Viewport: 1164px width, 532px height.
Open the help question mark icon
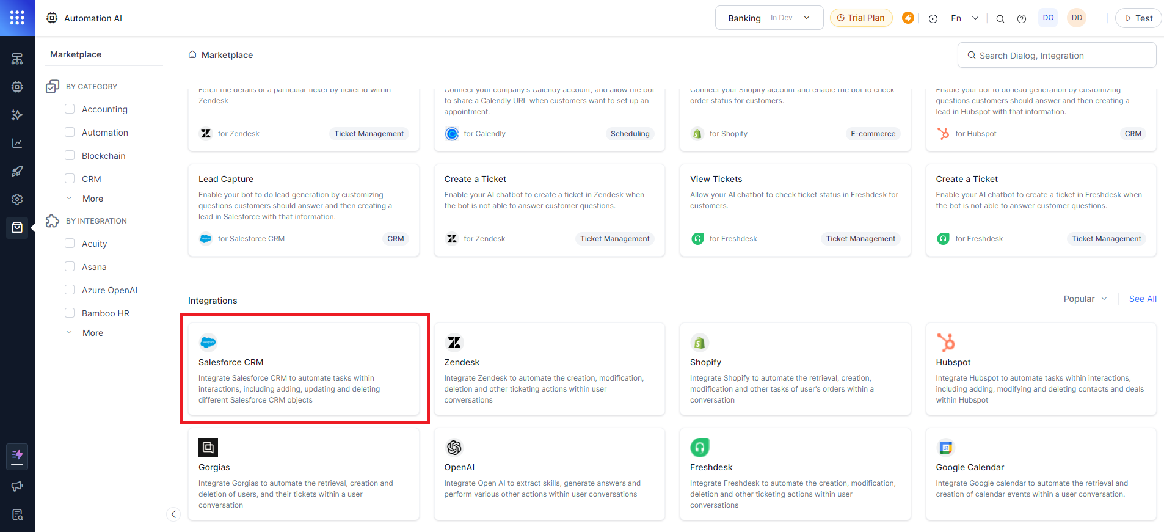coord(1022,19)
